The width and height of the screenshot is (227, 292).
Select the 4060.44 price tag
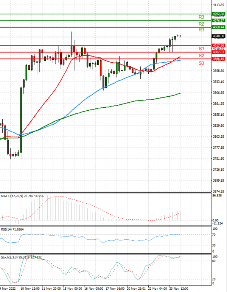click(x=219, y=27)
